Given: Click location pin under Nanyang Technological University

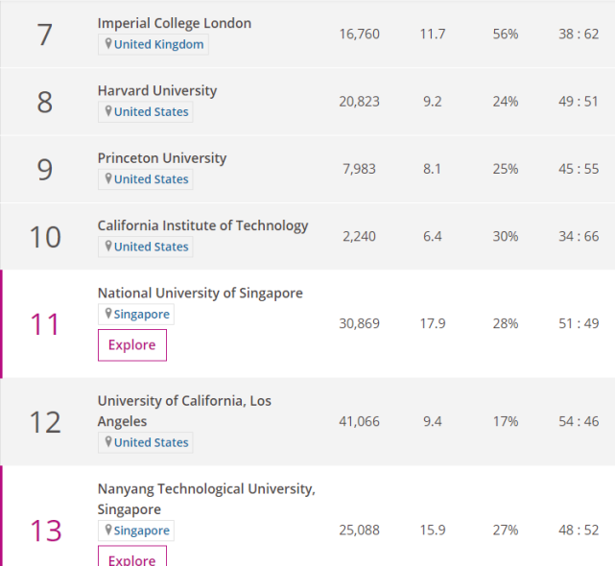Looking at the screenshot, I should [x=108, y=531].
